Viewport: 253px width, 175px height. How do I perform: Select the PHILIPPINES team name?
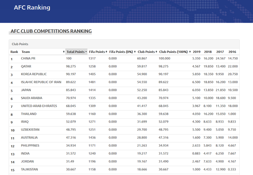coord(30,145)
